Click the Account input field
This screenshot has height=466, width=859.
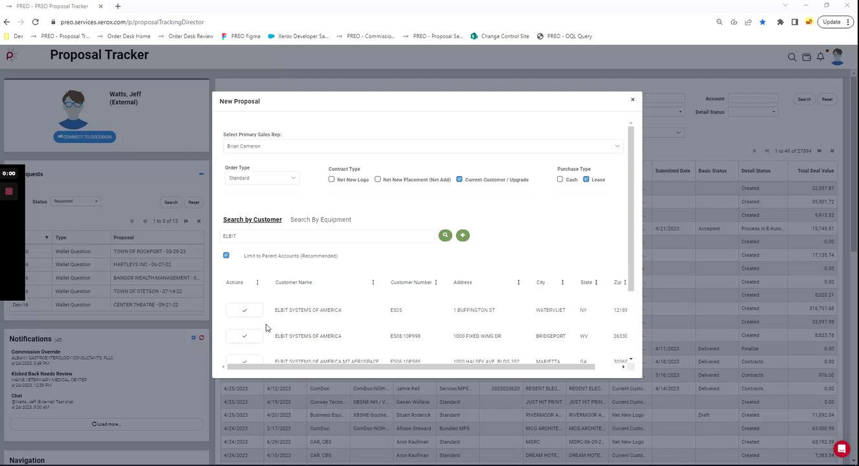tap(752, 98)
